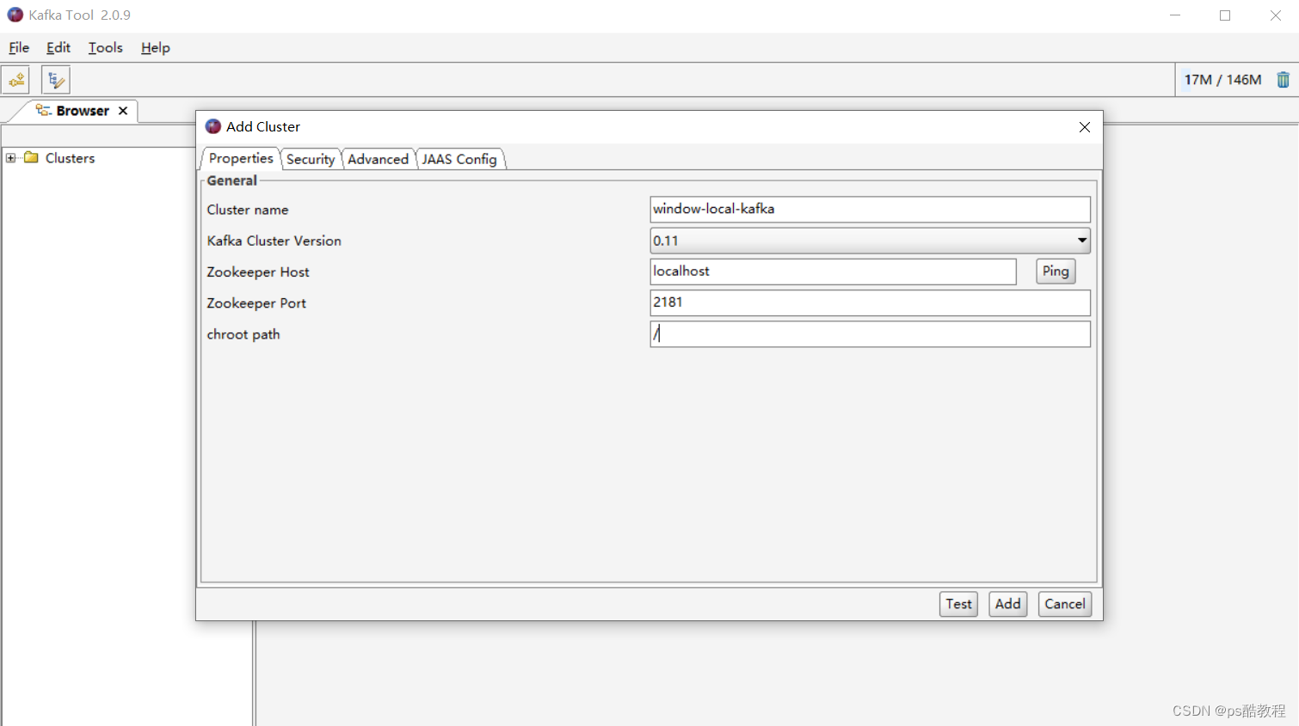This screenshot has height=726, width=1299.
Task: Click the Clusters folder icon
Action: pyautogui.click(x=32, y=157)
